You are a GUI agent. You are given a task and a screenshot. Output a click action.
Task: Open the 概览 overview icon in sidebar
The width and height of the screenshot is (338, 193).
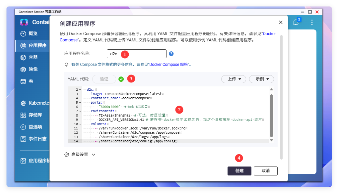tap(23, 34)
